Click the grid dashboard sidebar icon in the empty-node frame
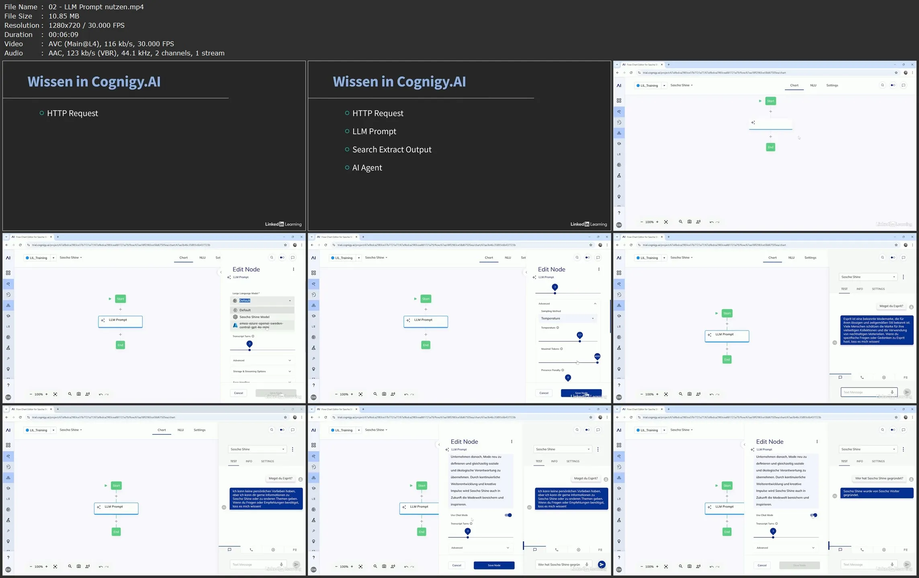This screenshot has width=919, height=578. 619,100
